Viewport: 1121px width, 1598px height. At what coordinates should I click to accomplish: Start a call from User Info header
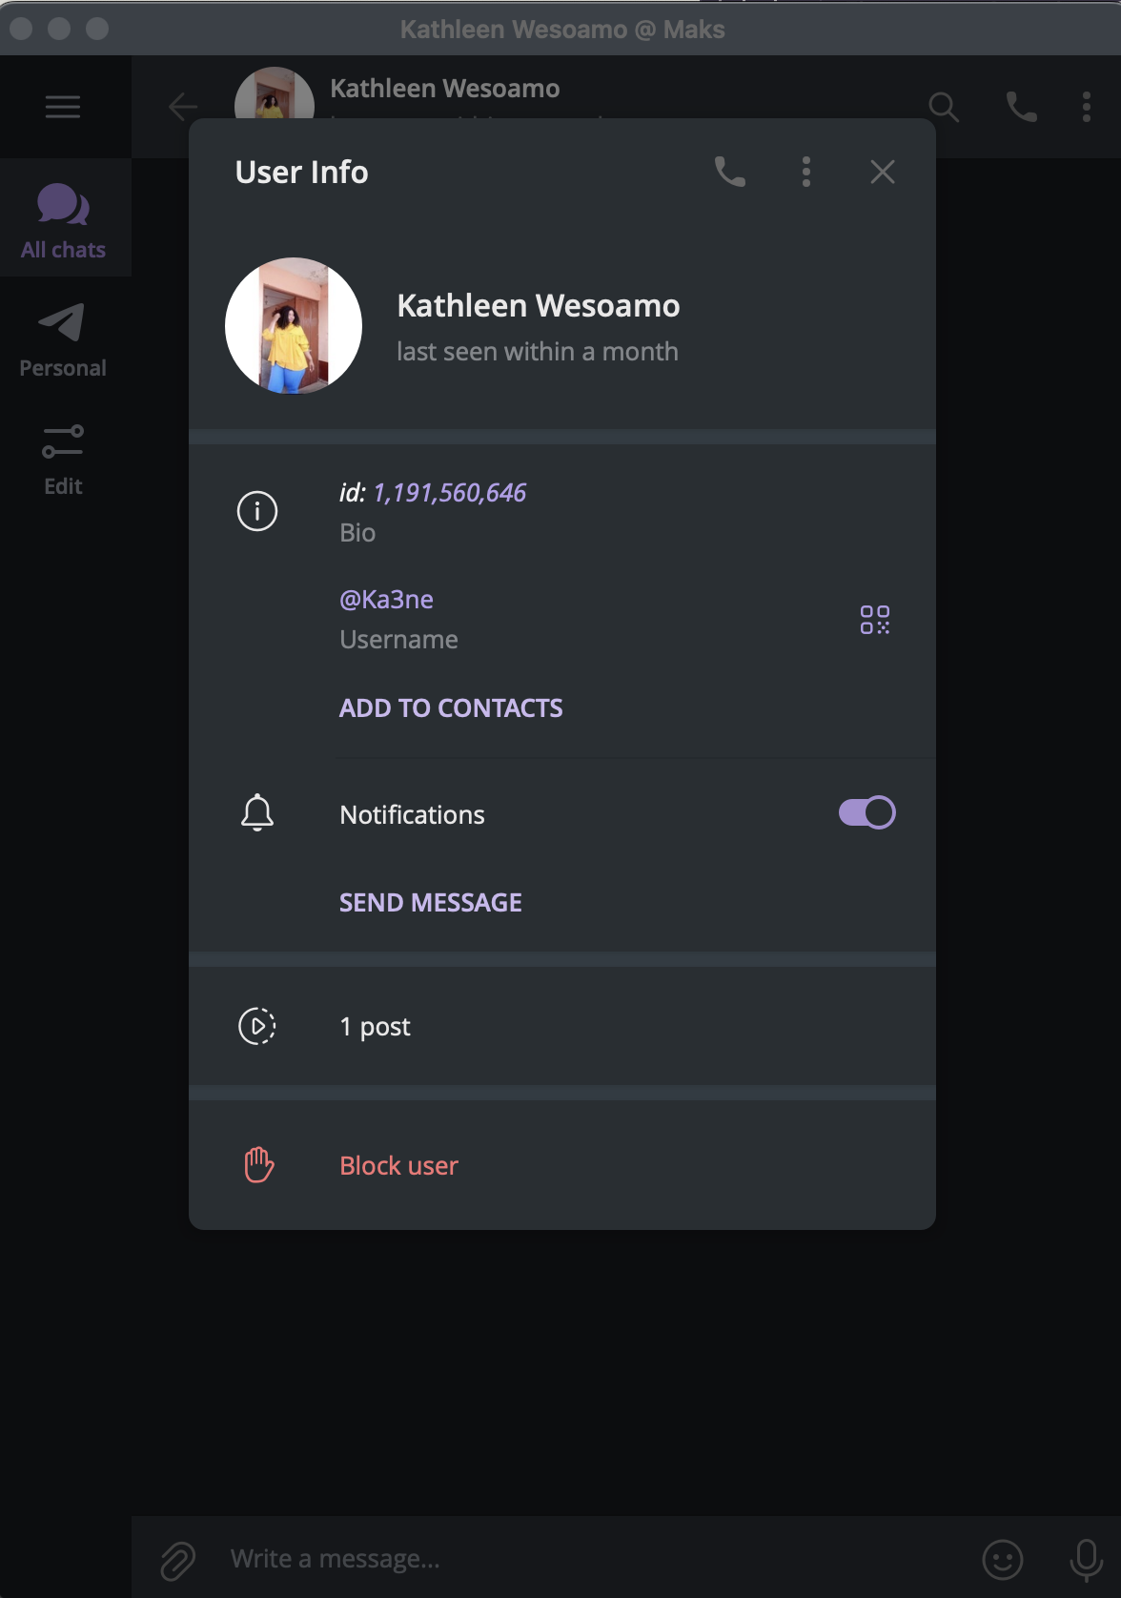[x=730, y=172]
